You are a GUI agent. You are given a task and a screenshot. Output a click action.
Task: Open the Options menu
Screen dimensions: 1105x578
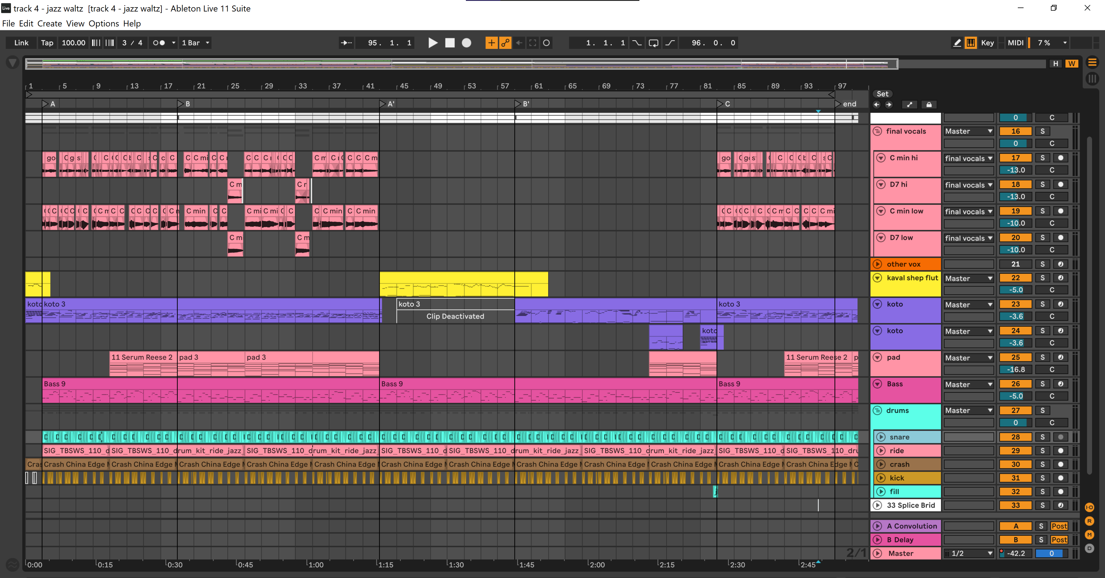tap(104, 24)
